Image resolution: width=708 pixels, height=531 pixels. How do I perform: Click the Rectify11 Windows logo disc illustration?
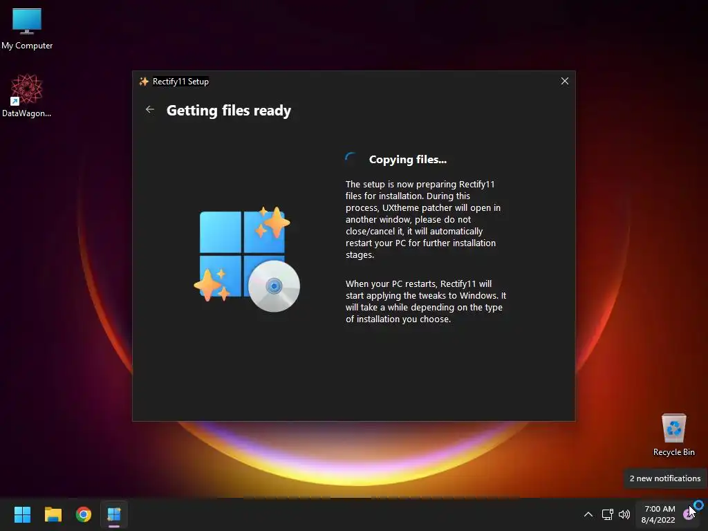click(x=247, y=260)
